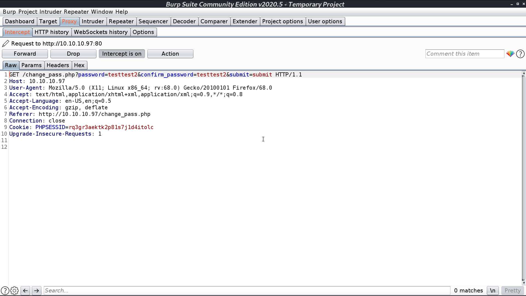Open the WebSockets history sub-tab
The width and height of the screenshot is (526, 296).
pos(101,32)
